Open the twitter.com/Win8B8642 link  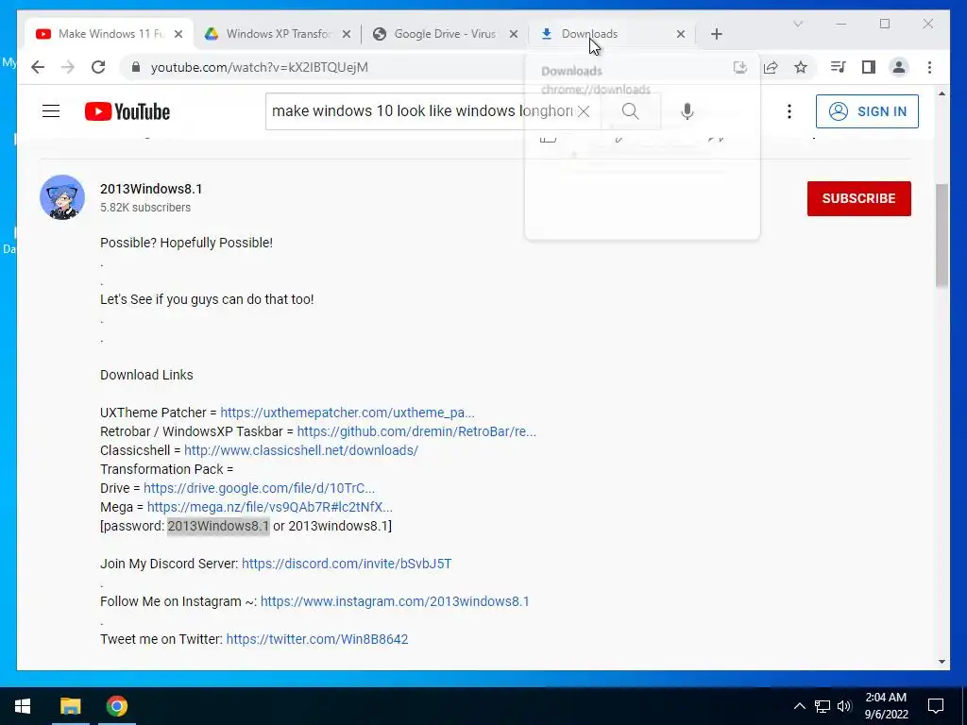(317, 639)
